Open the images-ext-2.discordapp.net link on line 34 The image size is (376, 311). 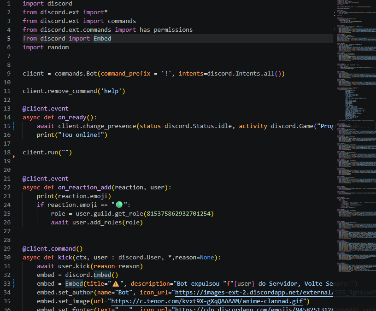[254, 293]
